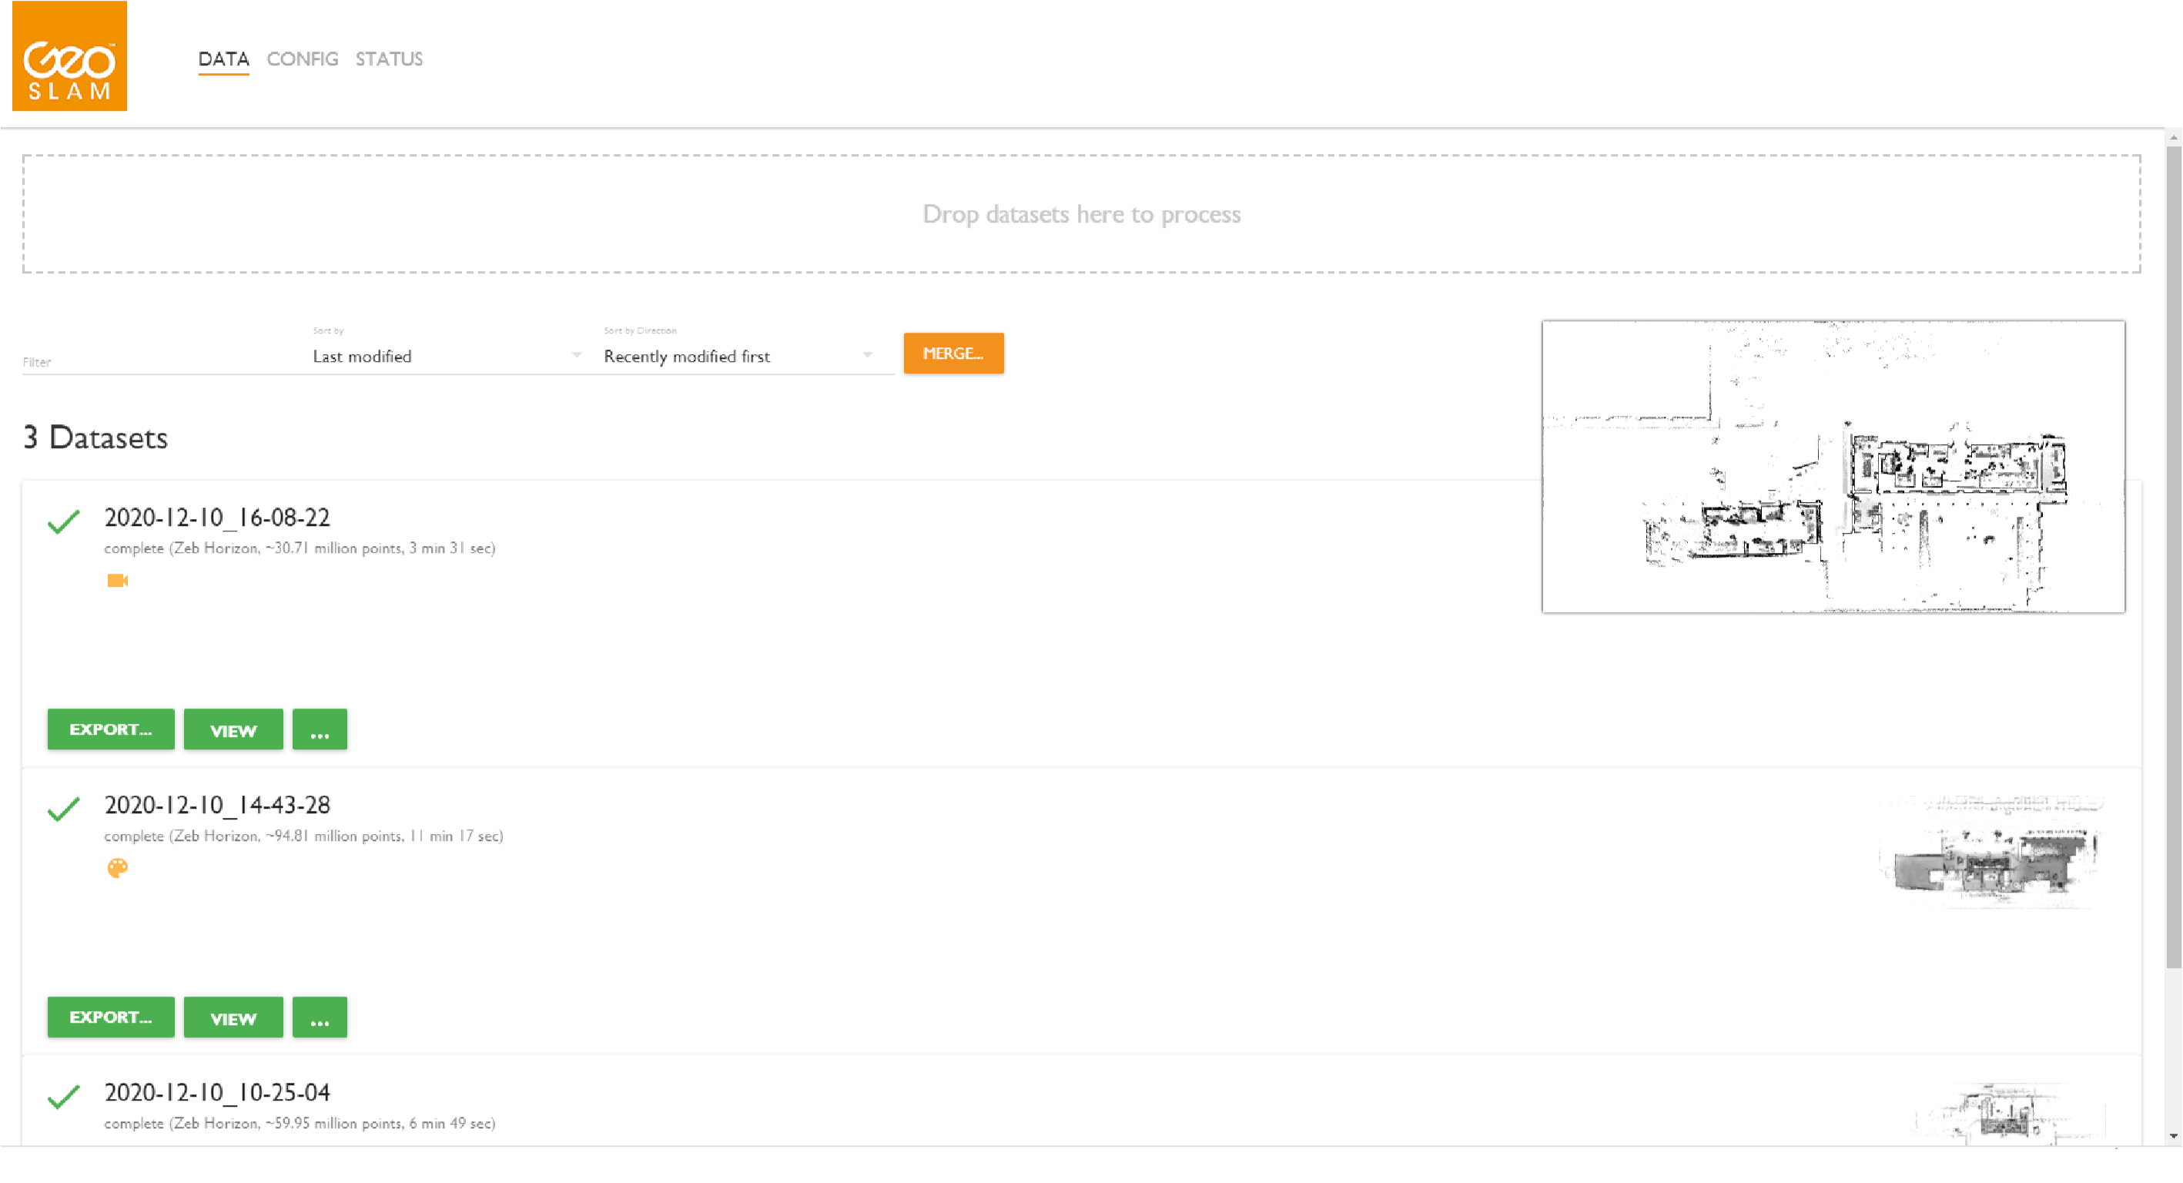Click green checkmark of 2020-12-10_16-08-22
The width and height of the screenshot is (2183, 1183).
click(64, 521)
